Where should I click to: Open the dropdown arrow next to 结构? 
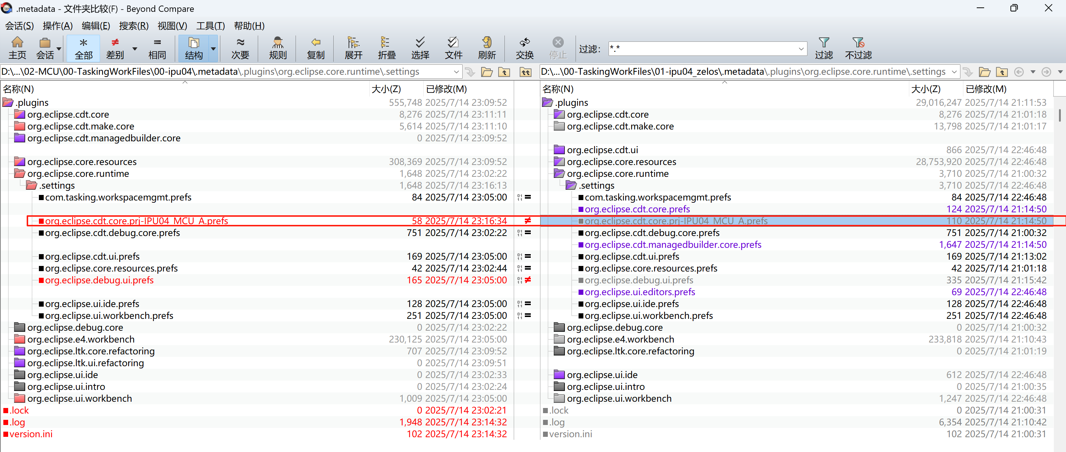click(213, 48)
